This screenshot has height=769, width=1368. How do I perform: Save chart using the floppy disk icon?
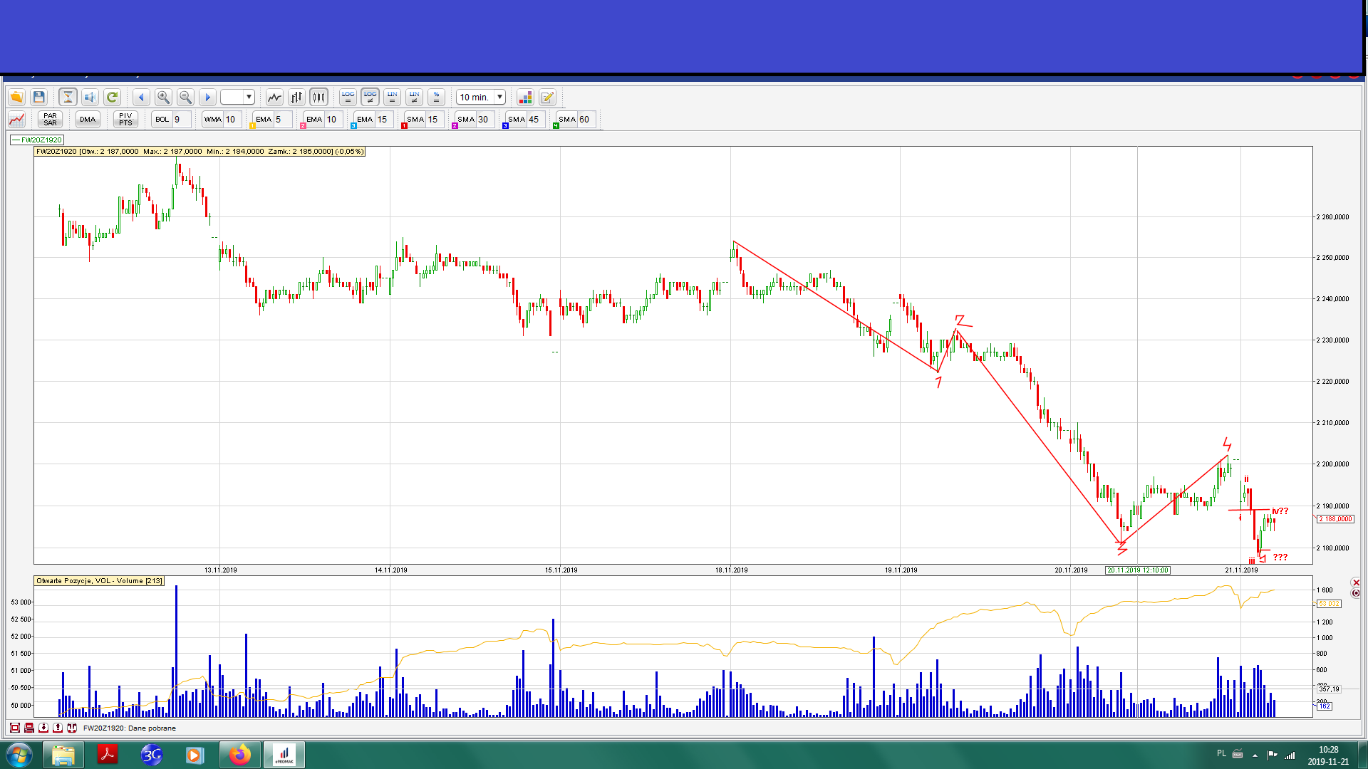[39, 97]
